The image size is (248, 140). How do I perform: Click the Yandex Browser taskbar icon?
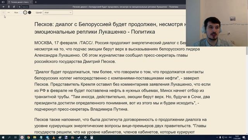(22, 137)
